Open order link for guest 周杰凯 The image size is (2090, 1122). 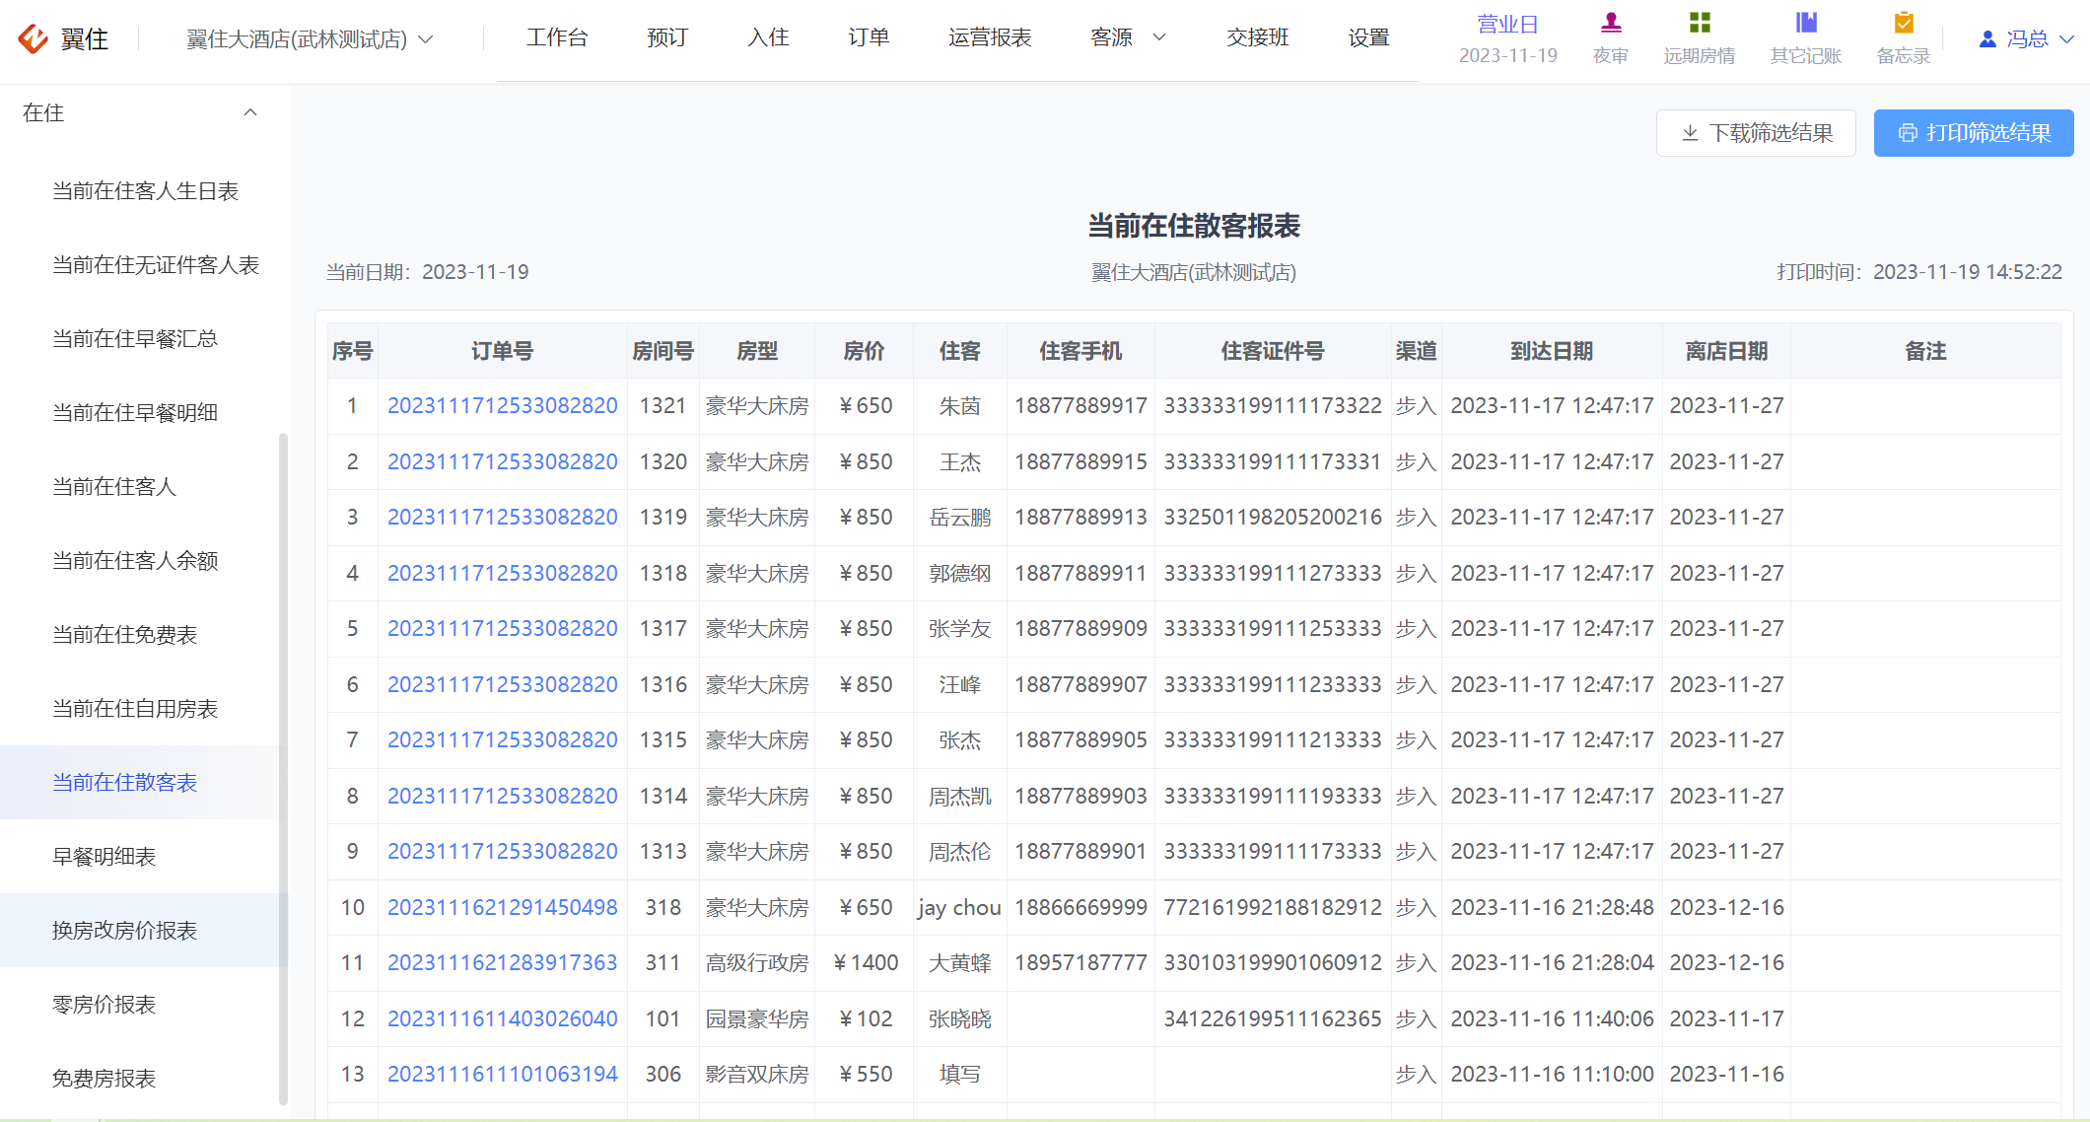pyautogui.click(x=503, y=797)
